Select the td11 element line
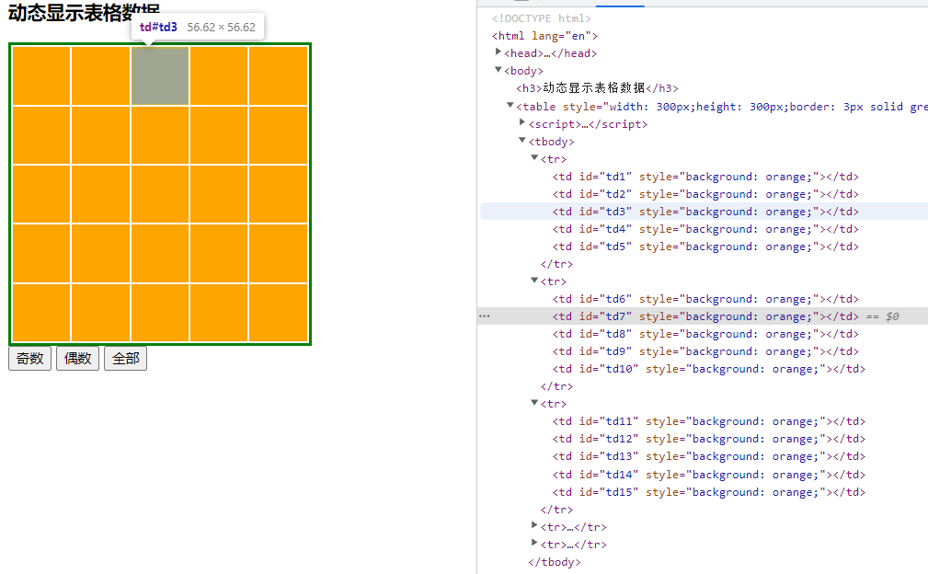Viewport: 928px width, 574px height. coord(709,422)
